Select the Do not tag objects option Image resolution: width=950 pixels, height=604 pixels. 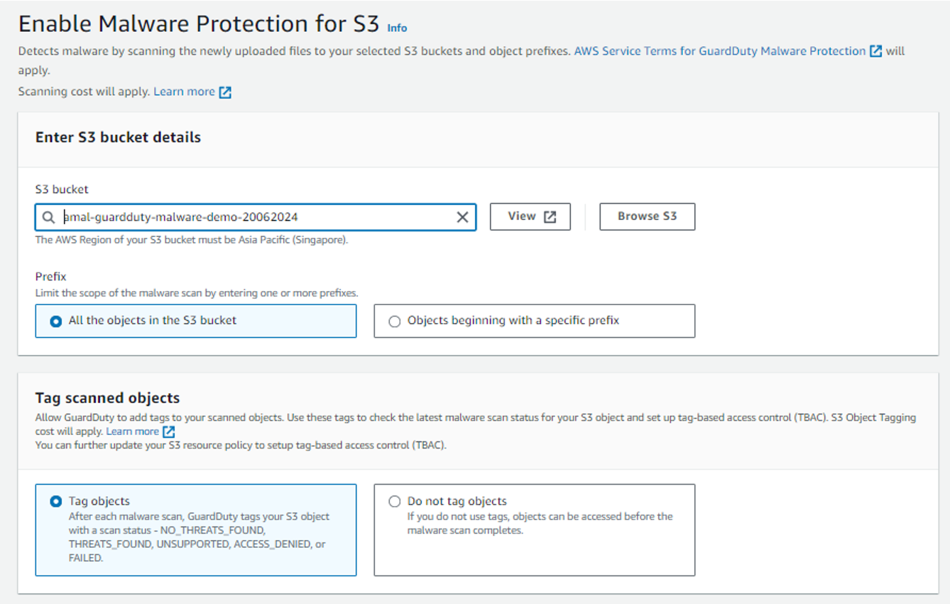(535, 529)
